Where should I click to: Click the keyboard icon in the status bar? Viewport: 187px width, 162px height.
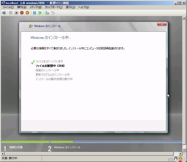170,159
